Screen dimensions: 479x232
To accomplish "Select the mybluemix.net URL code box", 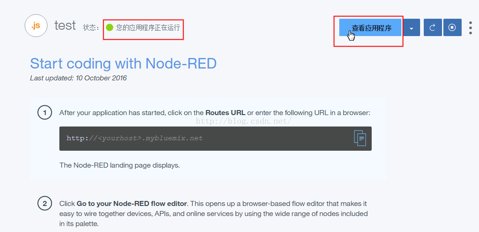I will click(205, 138).
